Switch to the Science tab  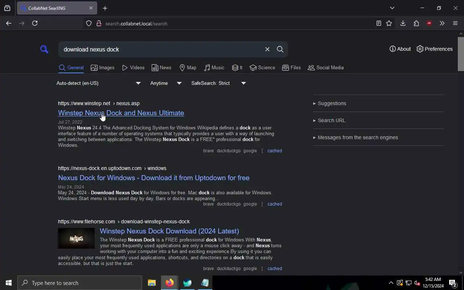(x=262, y=68)
